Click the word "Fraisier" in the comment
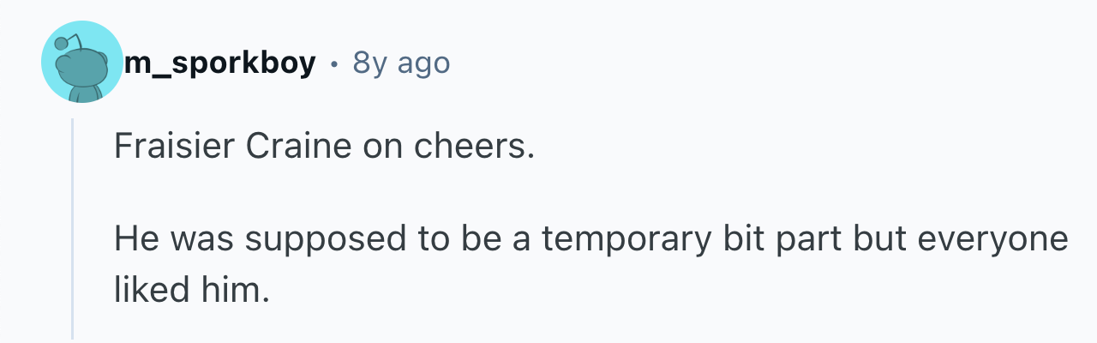The width and height of the screenshot is (1097, 343). coord(173,147)
